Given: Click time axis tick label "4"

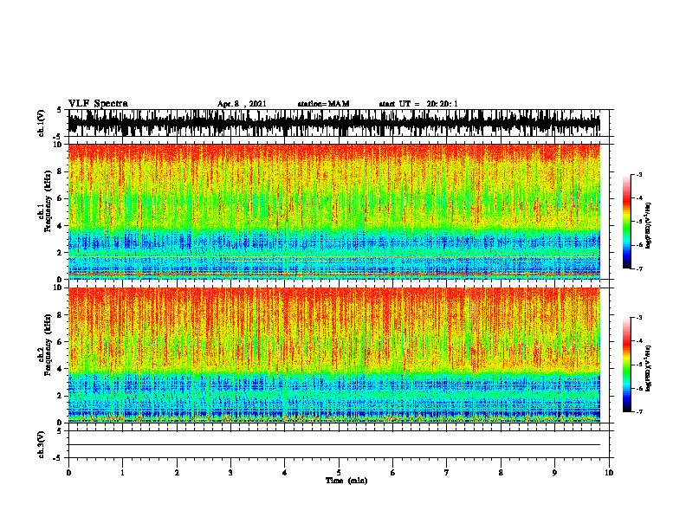Looking at the screenshot, I should click(285, 473).
